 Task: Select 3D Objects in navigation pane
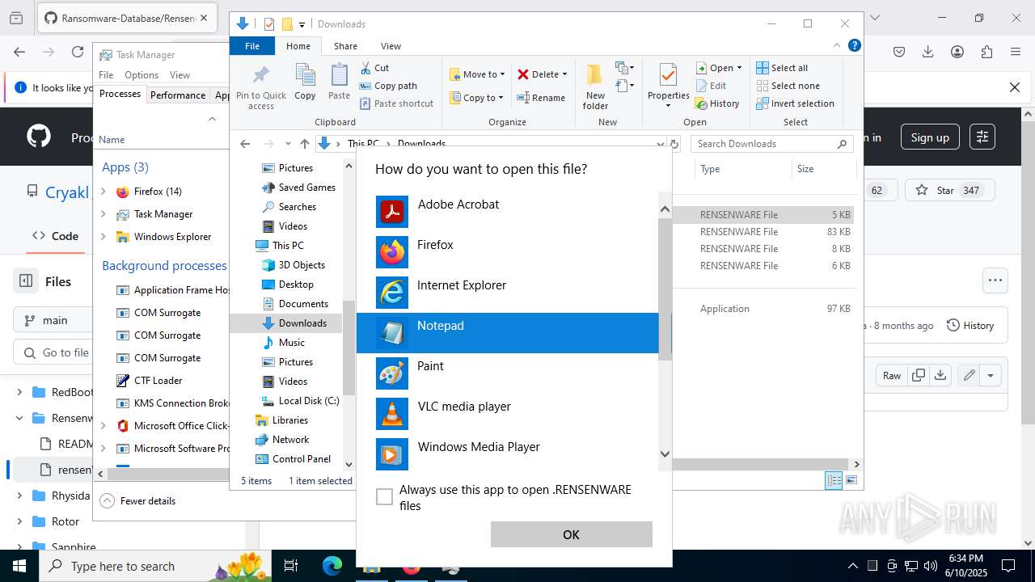[x=294, y=265]
